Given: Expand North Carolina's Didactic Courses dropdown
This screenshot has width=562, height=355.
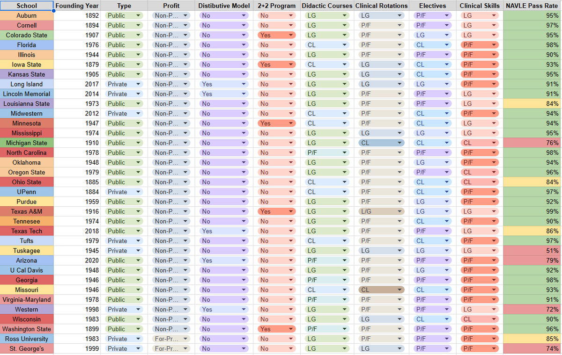Looking at the screenshot, I should pos(345,153).
